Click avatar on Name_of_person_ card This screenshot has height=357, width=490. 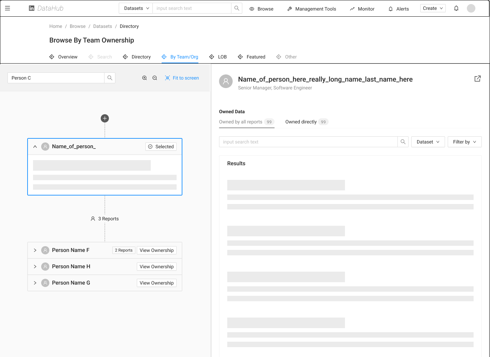point(45,147)
